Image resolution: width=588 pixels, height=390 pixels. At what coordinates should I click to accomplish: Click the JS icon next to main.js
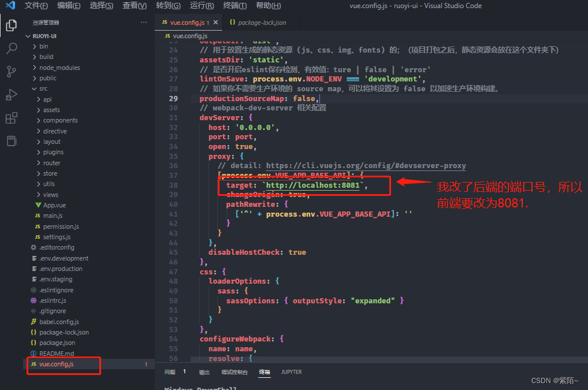pos(38,216)
